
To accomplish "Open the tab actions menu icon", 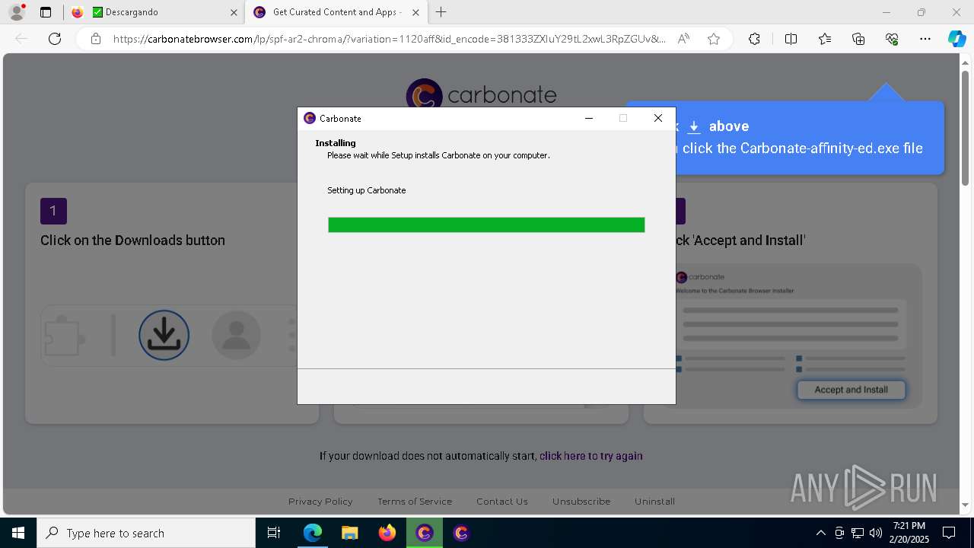I will tap(46, 12).
